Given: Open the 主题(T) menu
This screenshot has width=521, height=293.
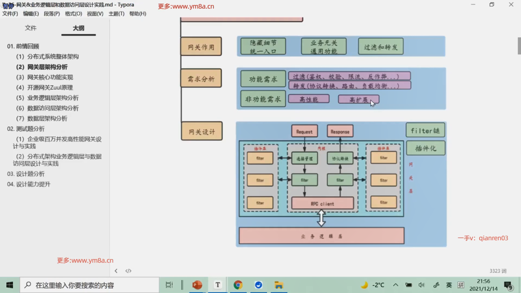Looking at the screenshot, I should [x=116, y=14].
